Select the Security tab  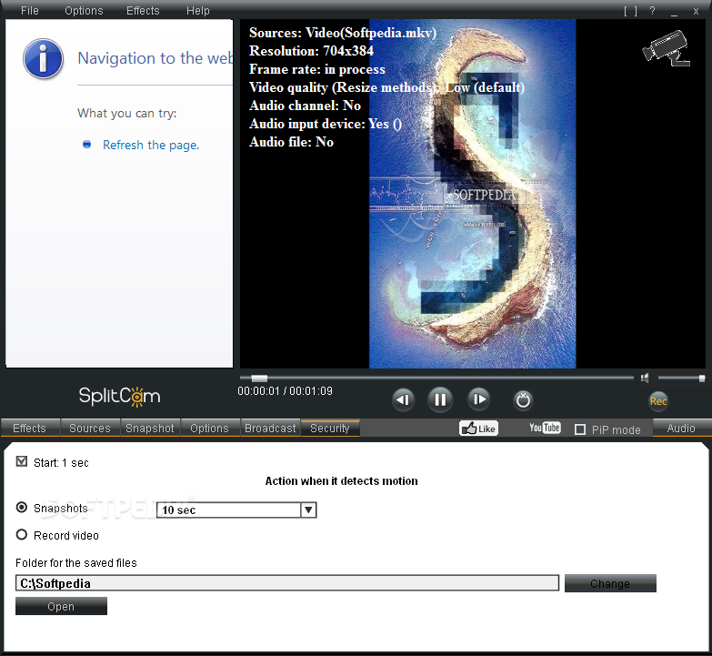[x=330, y=428]
